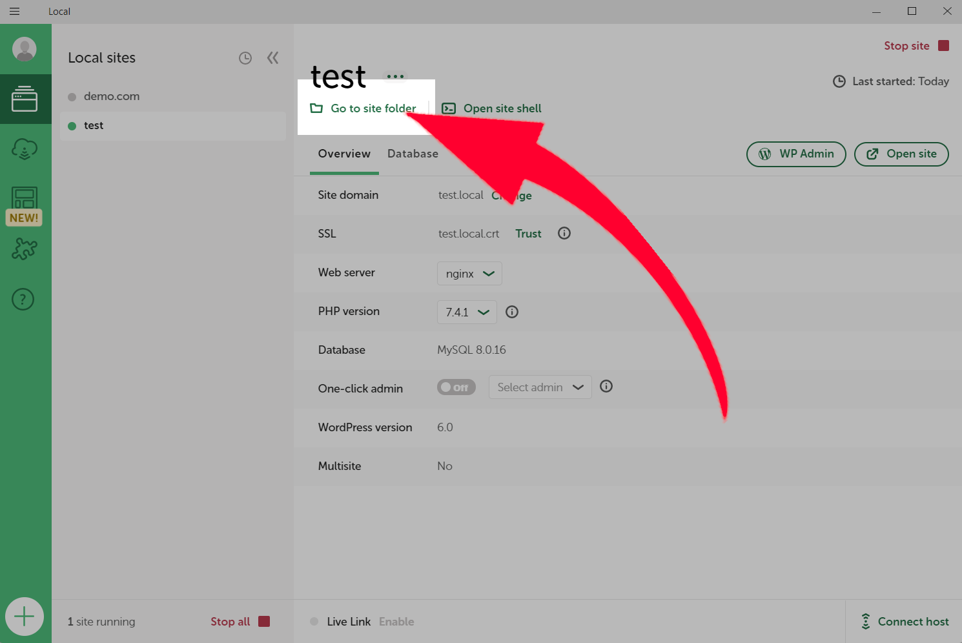This screenshot has height=643, width=962.
Task: Click Go to site folder
Action: point(363,108)
